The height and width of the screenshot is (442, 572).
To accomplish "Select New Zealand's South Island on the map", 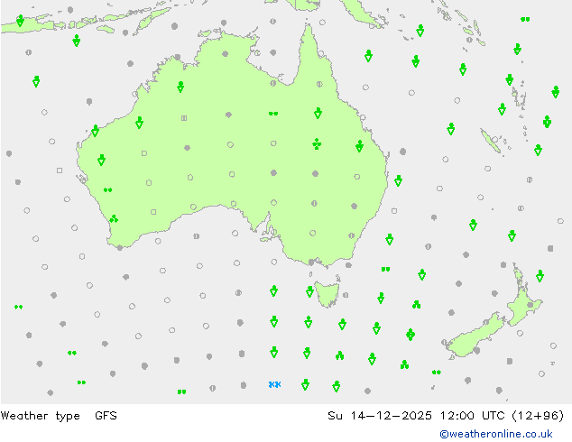I will (x=475, y=336).
